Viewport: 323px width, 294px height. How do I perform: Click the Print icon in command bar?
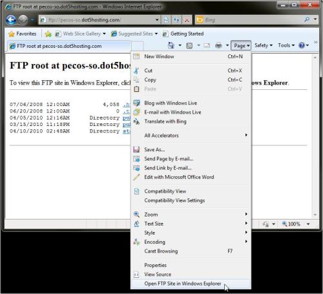tap(218, 45)
